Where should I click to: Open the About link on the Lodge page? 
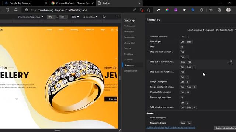coord(61,30)
